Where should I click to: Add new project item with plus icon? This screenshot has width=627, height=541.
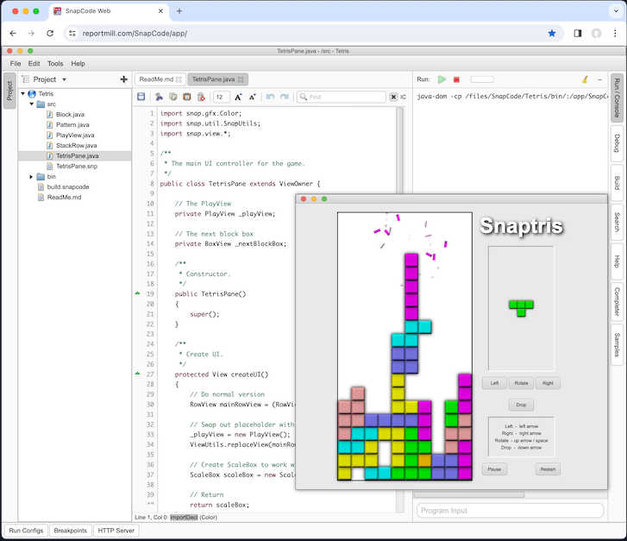click(x=123, y=79)
